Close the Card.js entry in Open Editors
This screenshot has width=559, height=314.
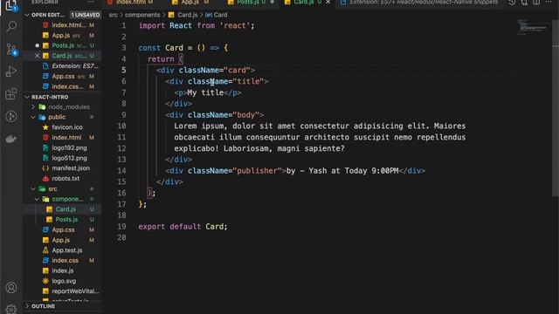click(37, 56)
